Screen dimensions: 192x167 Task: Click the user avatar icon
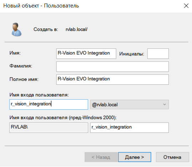[16, 30]
